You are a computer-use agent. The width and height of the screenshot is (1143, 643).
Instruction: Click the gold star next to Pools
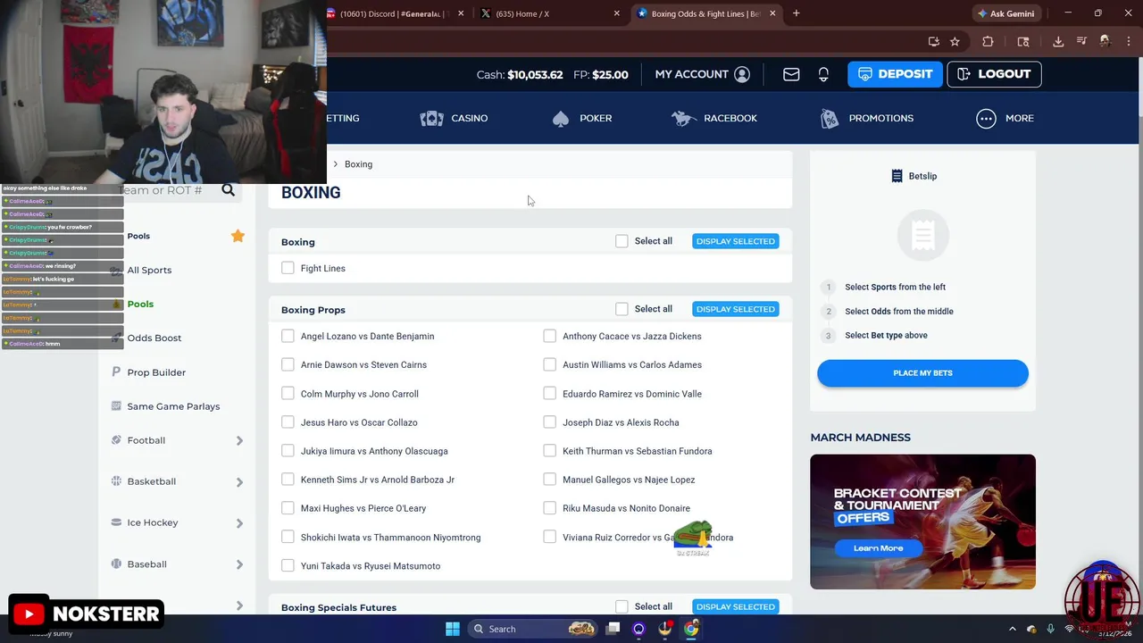click(x=238, y=236)
